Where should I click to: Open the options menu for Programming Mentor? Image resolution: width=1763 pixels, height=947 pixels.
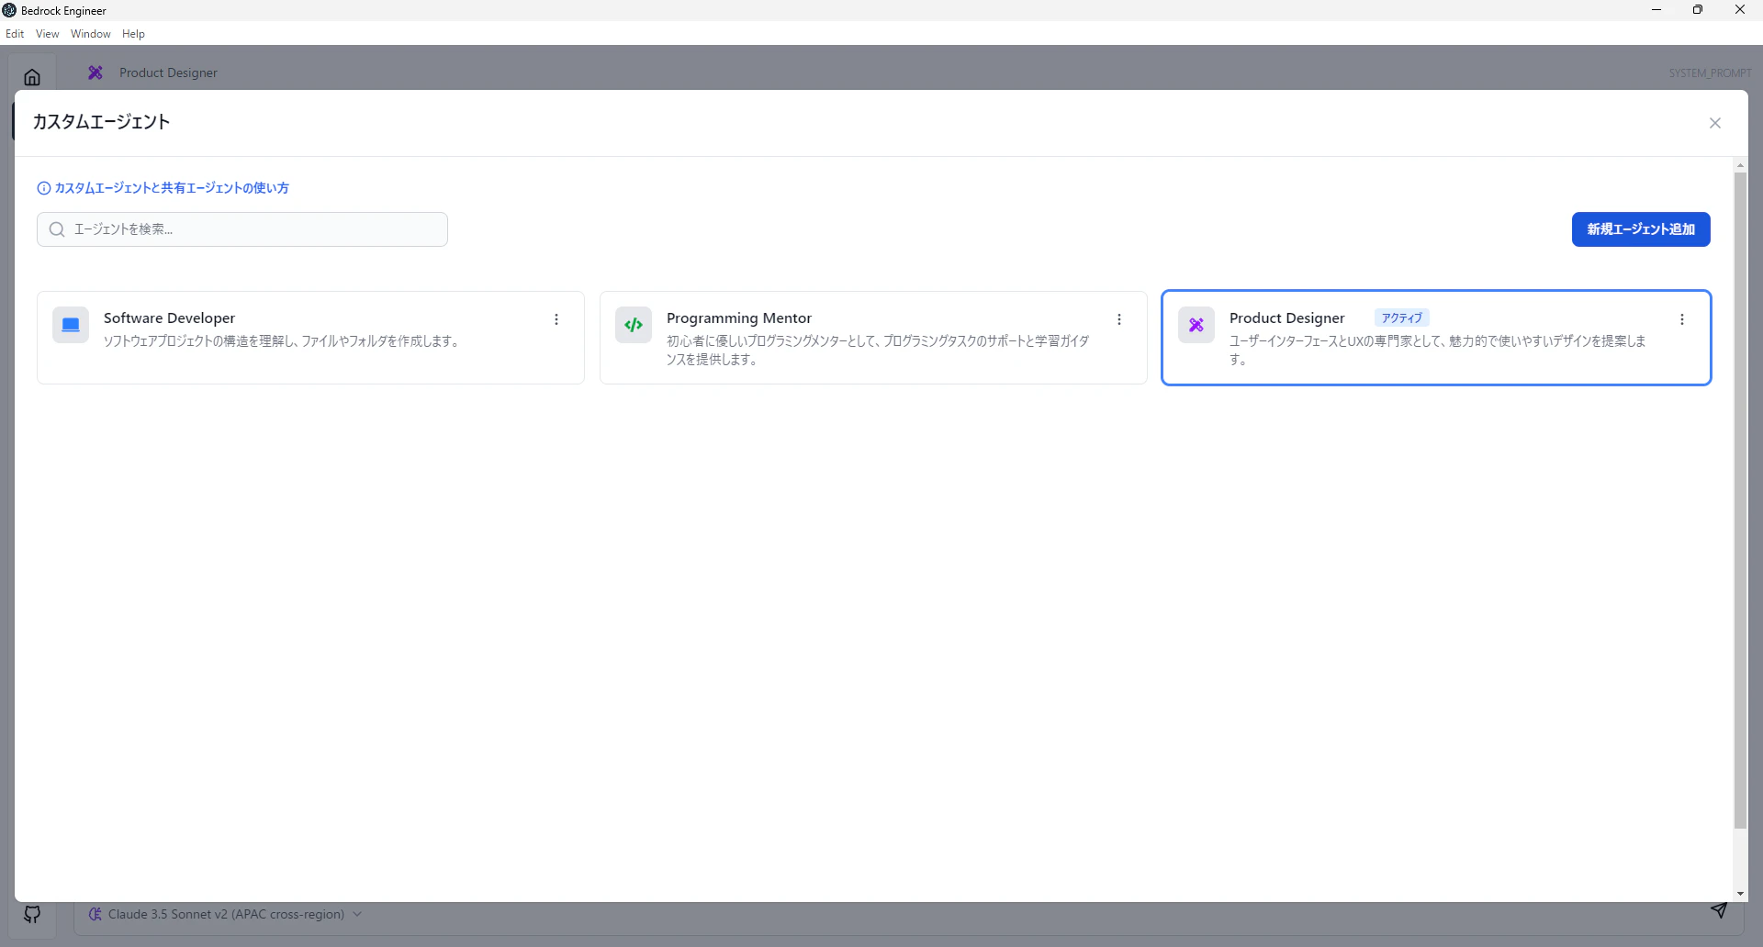1119,319
